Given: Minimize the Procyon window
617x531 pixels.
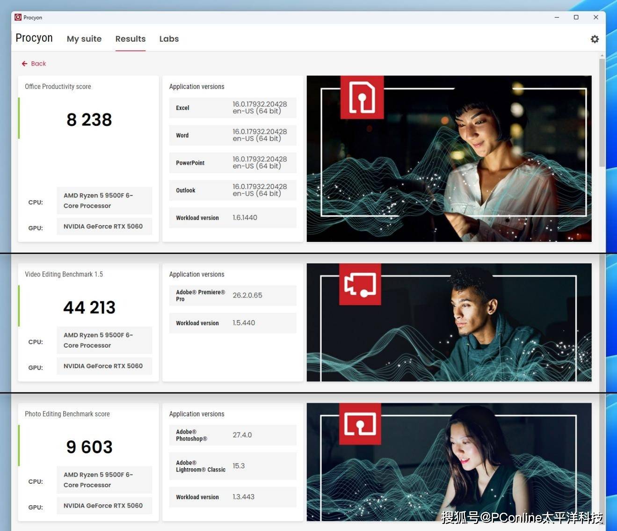Looking at the screenshot, I should [557, 17].
